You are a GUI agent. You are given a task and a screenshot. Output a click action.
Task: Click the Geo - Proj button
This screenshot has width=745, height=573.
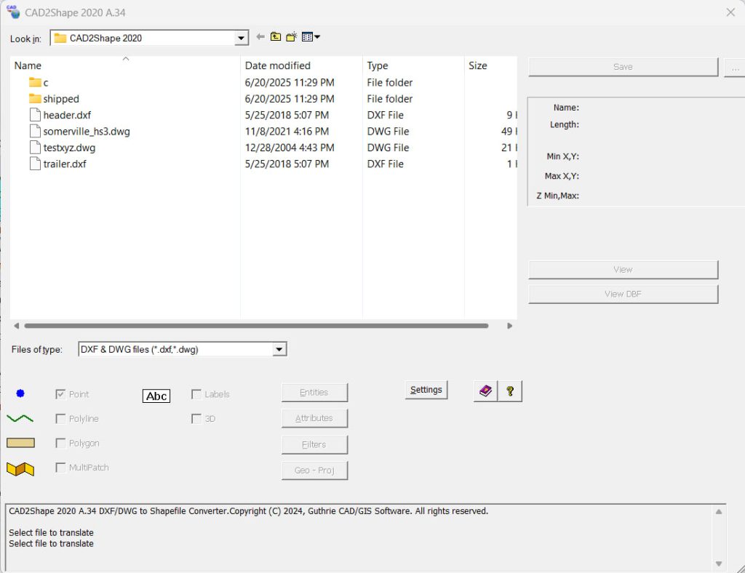[x=314, y=470]
